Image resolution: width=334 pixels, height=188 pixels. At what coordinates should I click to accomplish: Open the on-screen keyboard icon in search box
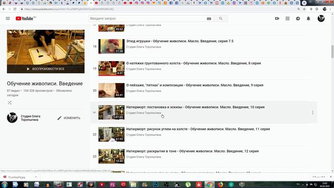[209, 19]
